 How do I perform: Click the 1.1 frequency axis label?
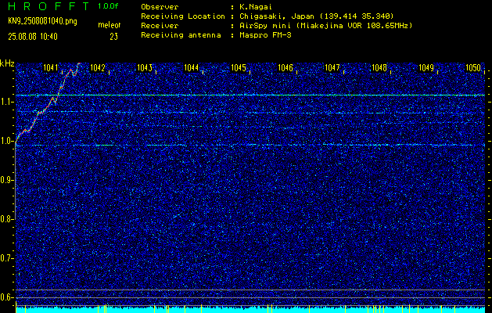pos(5,102)
